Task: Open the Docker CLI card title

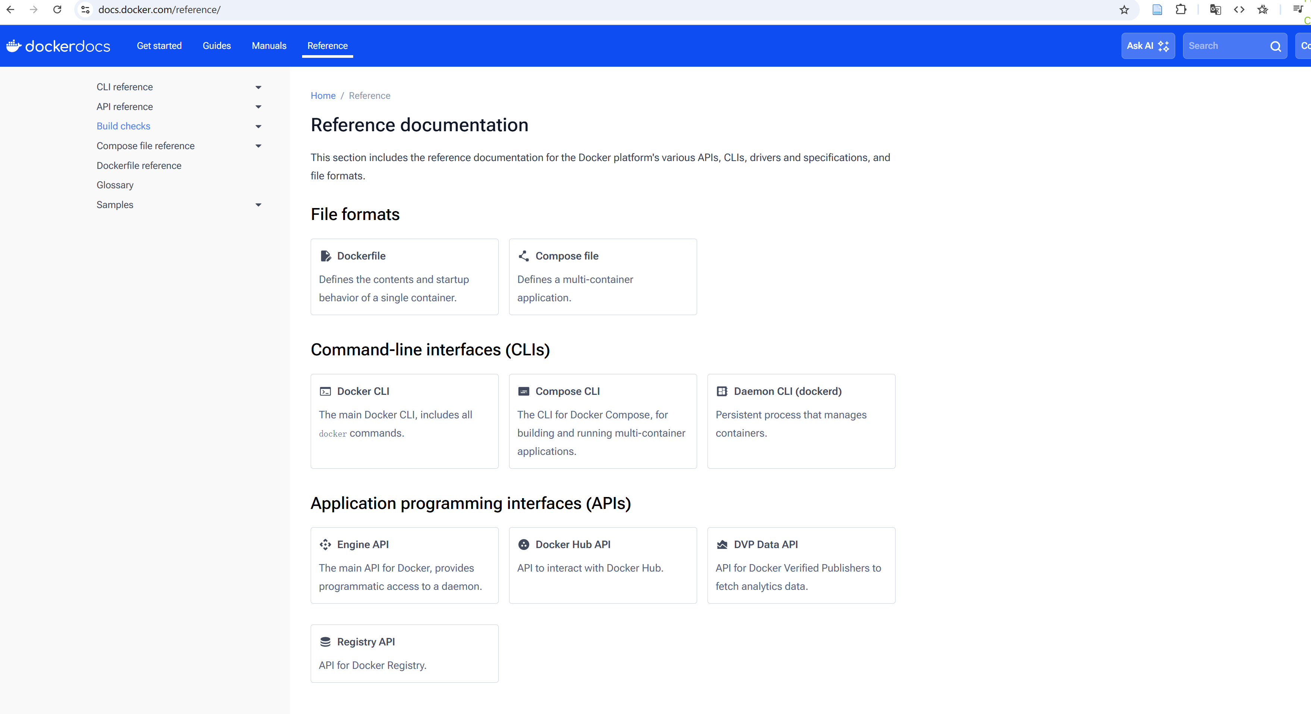Action: pos(363,391)
